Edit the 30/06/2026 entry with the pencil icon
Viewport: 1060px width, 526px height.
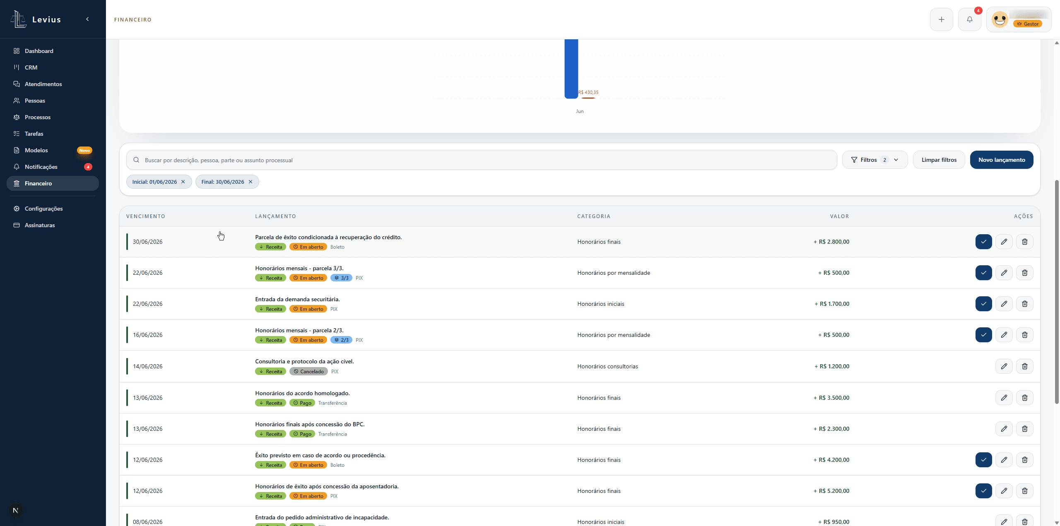point(1004,242)
